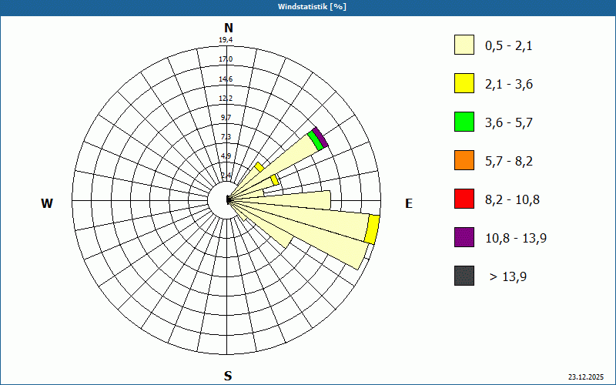Viewport: 616px width, 385px height.
Task: Click the 14,6 radial axis value
Action: point(226,79)
